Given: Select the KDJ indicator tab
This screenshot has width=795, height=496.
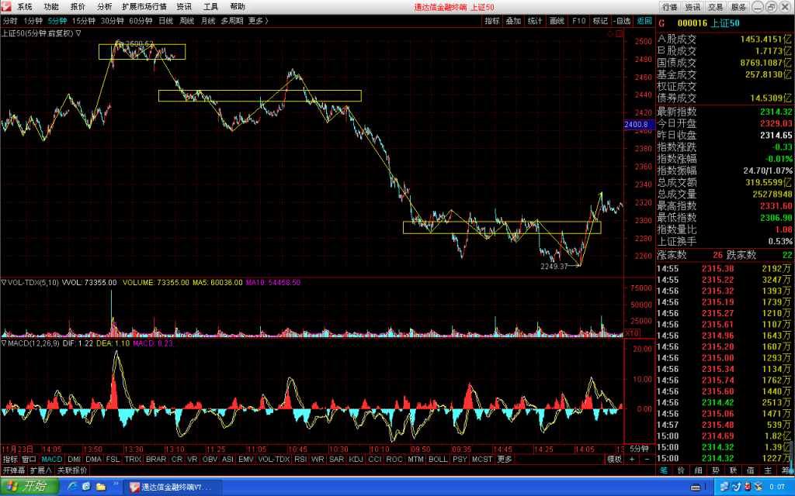Looking at the screenshot, I should [x=356, y=459].
